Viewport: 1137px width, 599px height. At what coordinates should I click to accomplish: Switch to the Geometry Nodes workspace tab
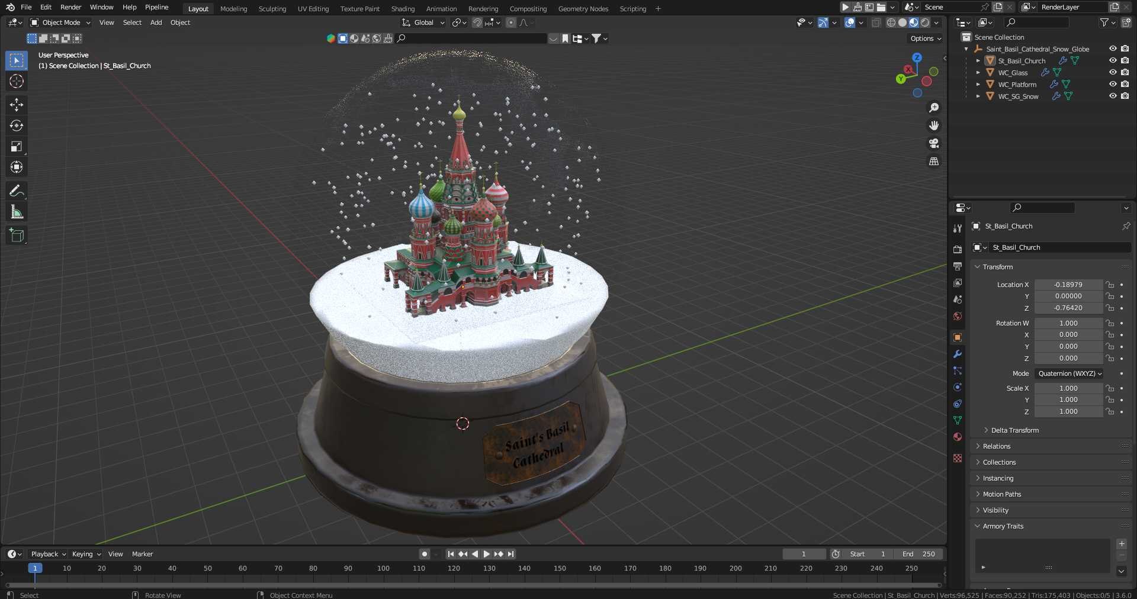click(583, 9)
